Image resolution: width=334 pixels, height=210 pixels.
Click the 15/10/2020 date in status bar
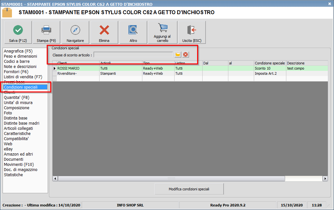tap(291, 205)
